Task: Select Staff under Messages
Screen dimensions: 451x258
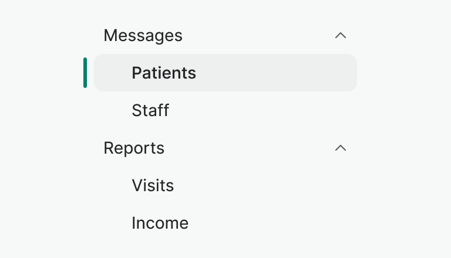Action: click(150, 110)
